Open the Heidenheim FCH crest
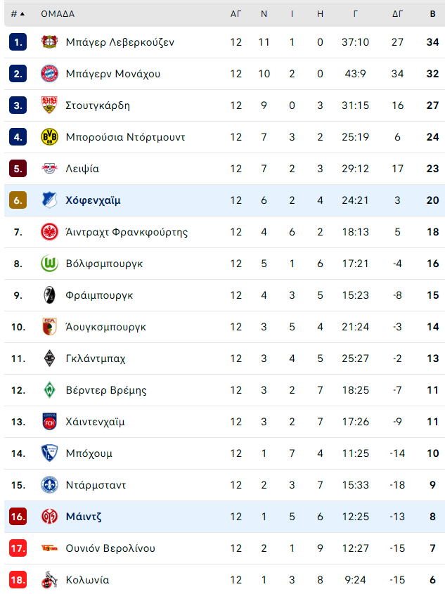This screenshot has height=594, width=445. click(x=49, y=422)
